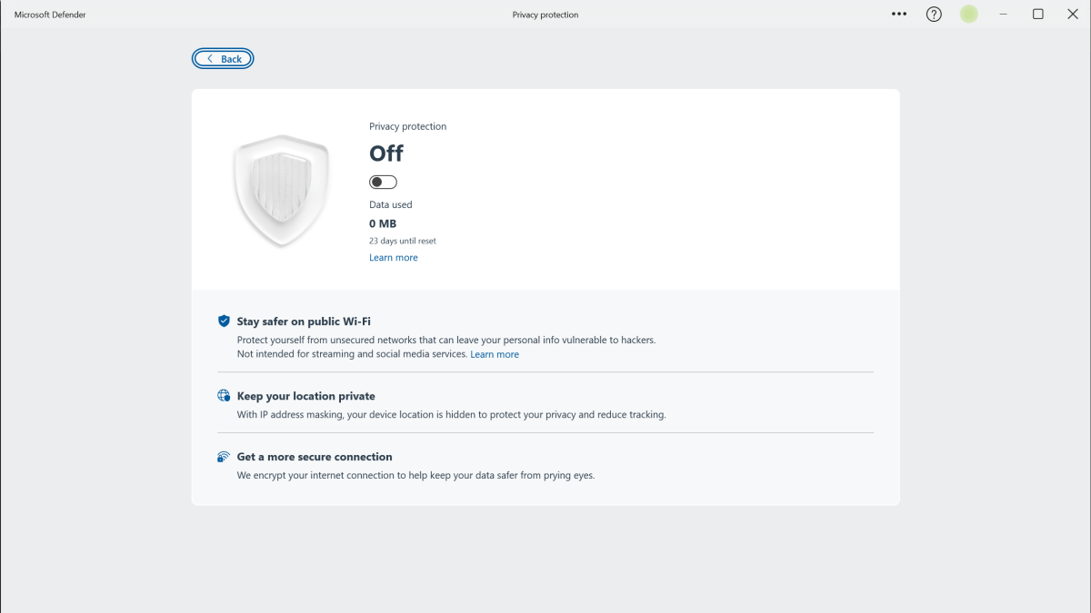Click the 'Privacy protection' window title

(545, 15)
